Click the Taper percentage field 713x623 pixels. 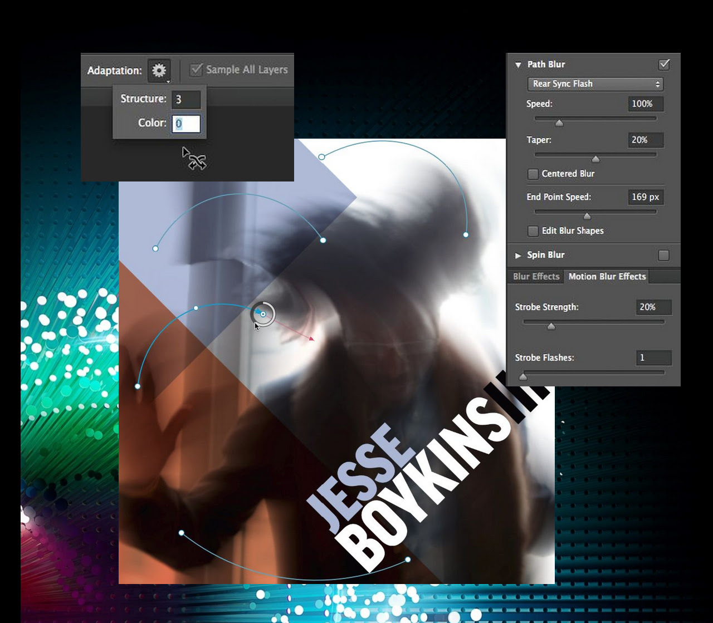[x=645, y=140]
